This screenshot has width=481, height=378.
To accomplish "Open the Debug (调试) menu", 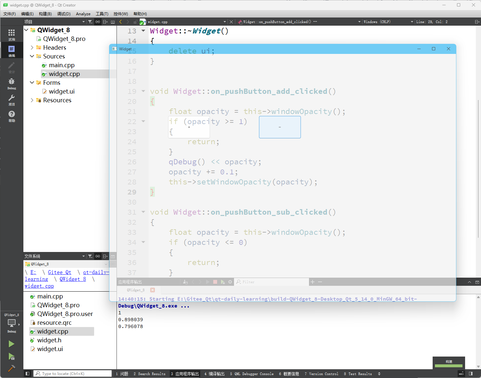I will (64, 14).
